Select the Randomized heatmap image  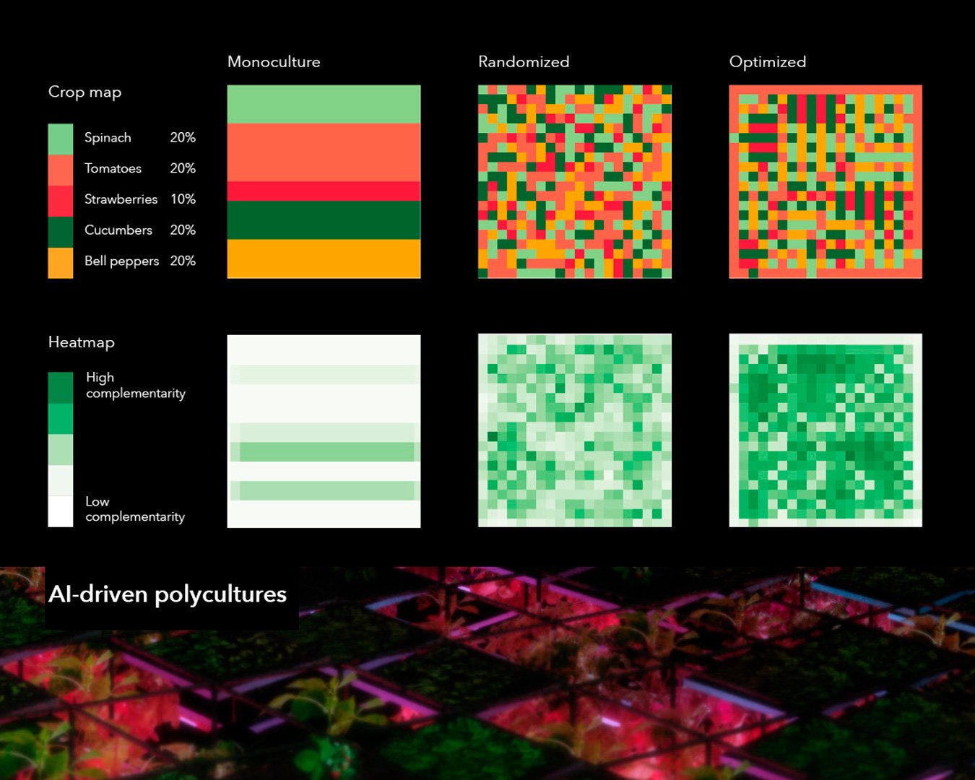point(575,430)
